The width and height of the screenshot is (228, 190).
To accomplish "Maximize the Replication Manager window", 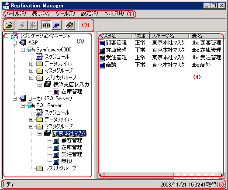I will (214, 6).
